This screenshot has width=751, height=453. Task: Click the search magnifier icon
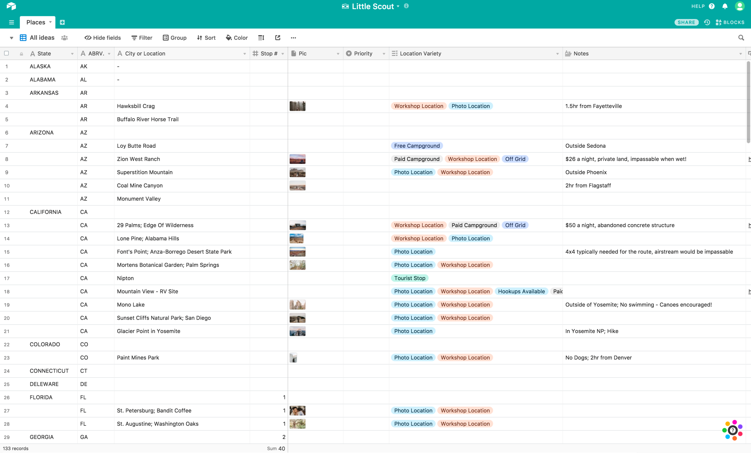741,38
